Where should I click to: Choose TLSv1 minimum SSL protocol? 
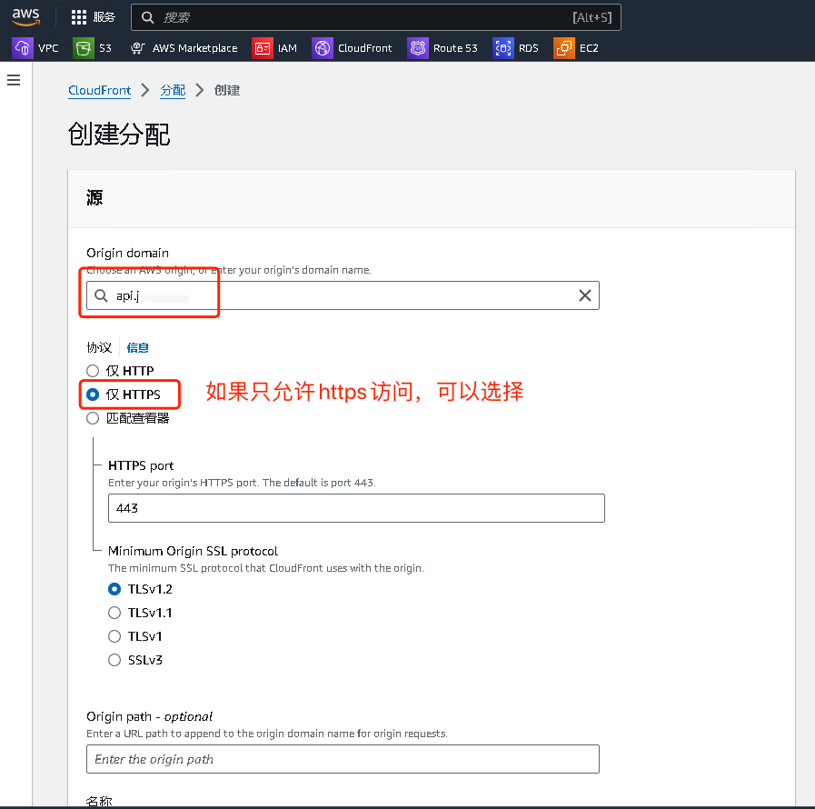[114, 636]
